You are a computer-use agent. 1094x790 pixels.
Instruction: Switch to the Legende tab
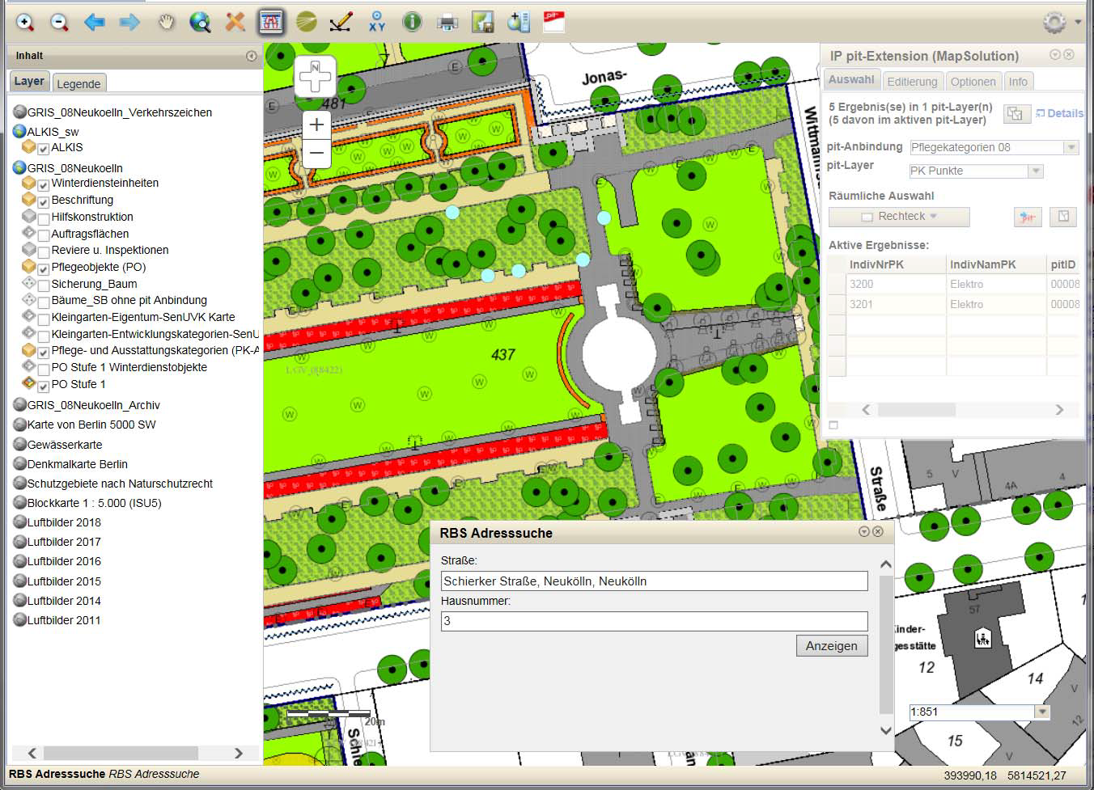78,83
